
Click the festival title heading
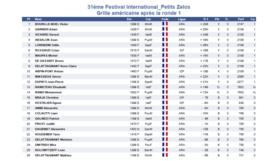point(139,7)
